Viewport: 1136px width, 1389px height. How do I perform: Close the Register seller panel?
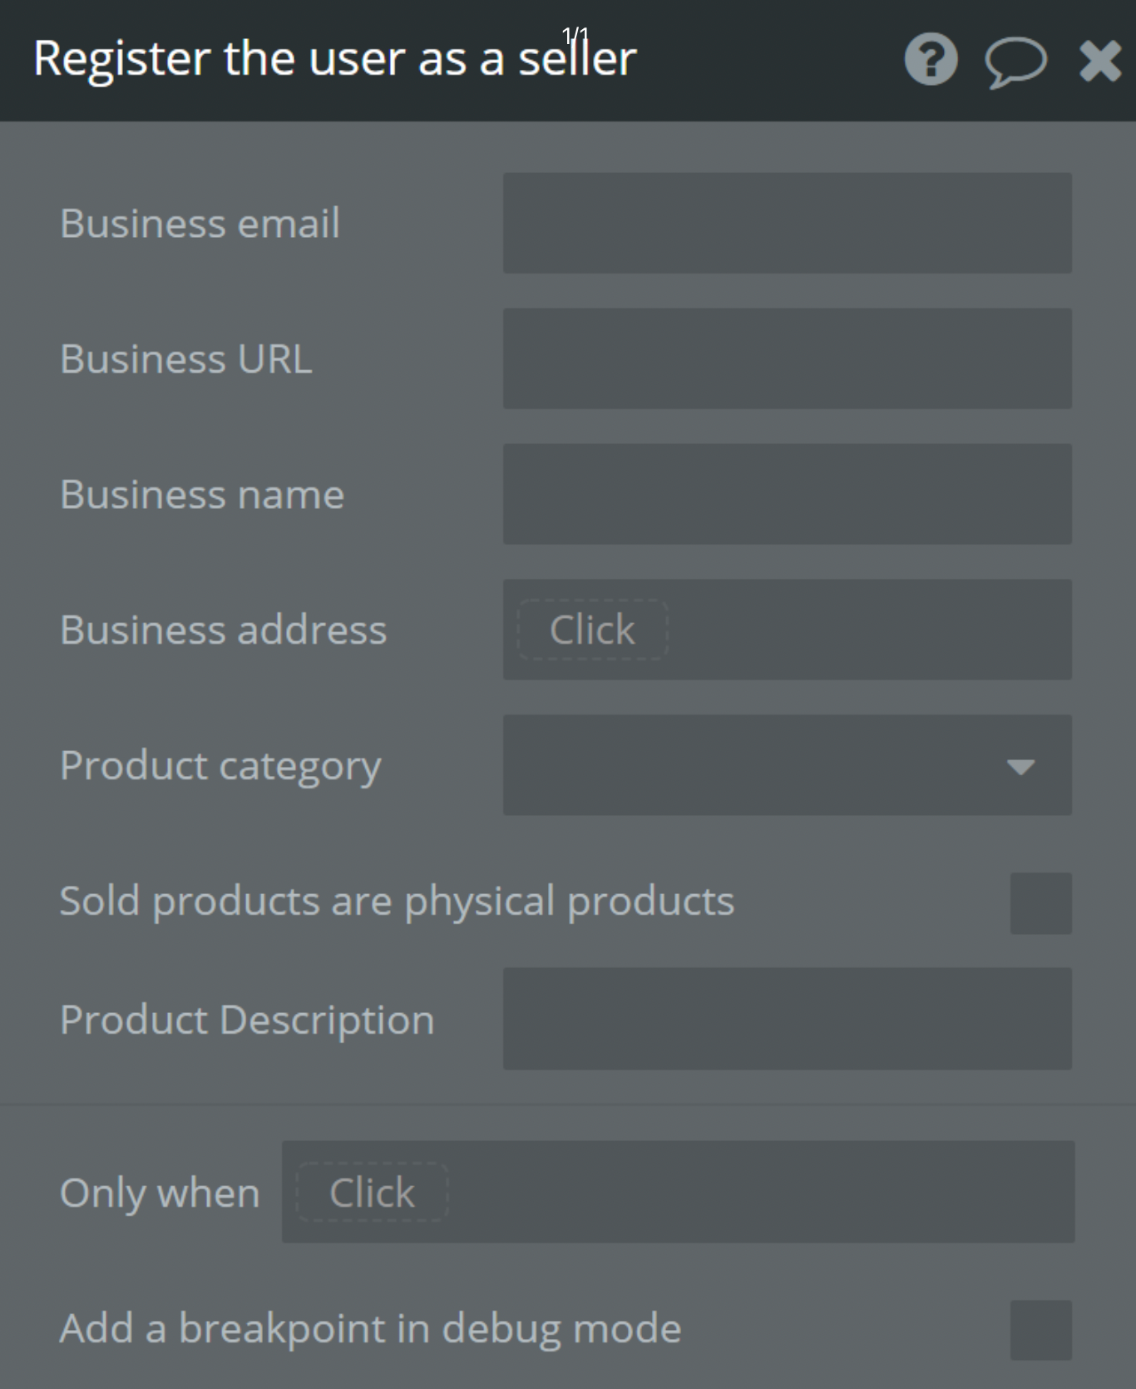pos(1099,62)
